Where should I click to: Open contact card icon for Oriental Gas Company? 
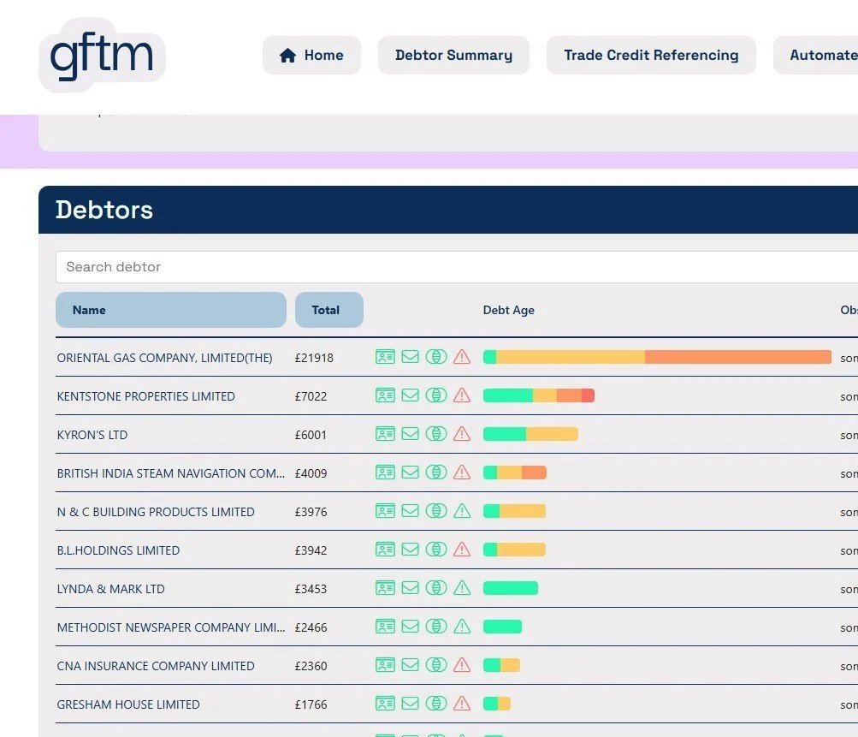click(385, 357)
